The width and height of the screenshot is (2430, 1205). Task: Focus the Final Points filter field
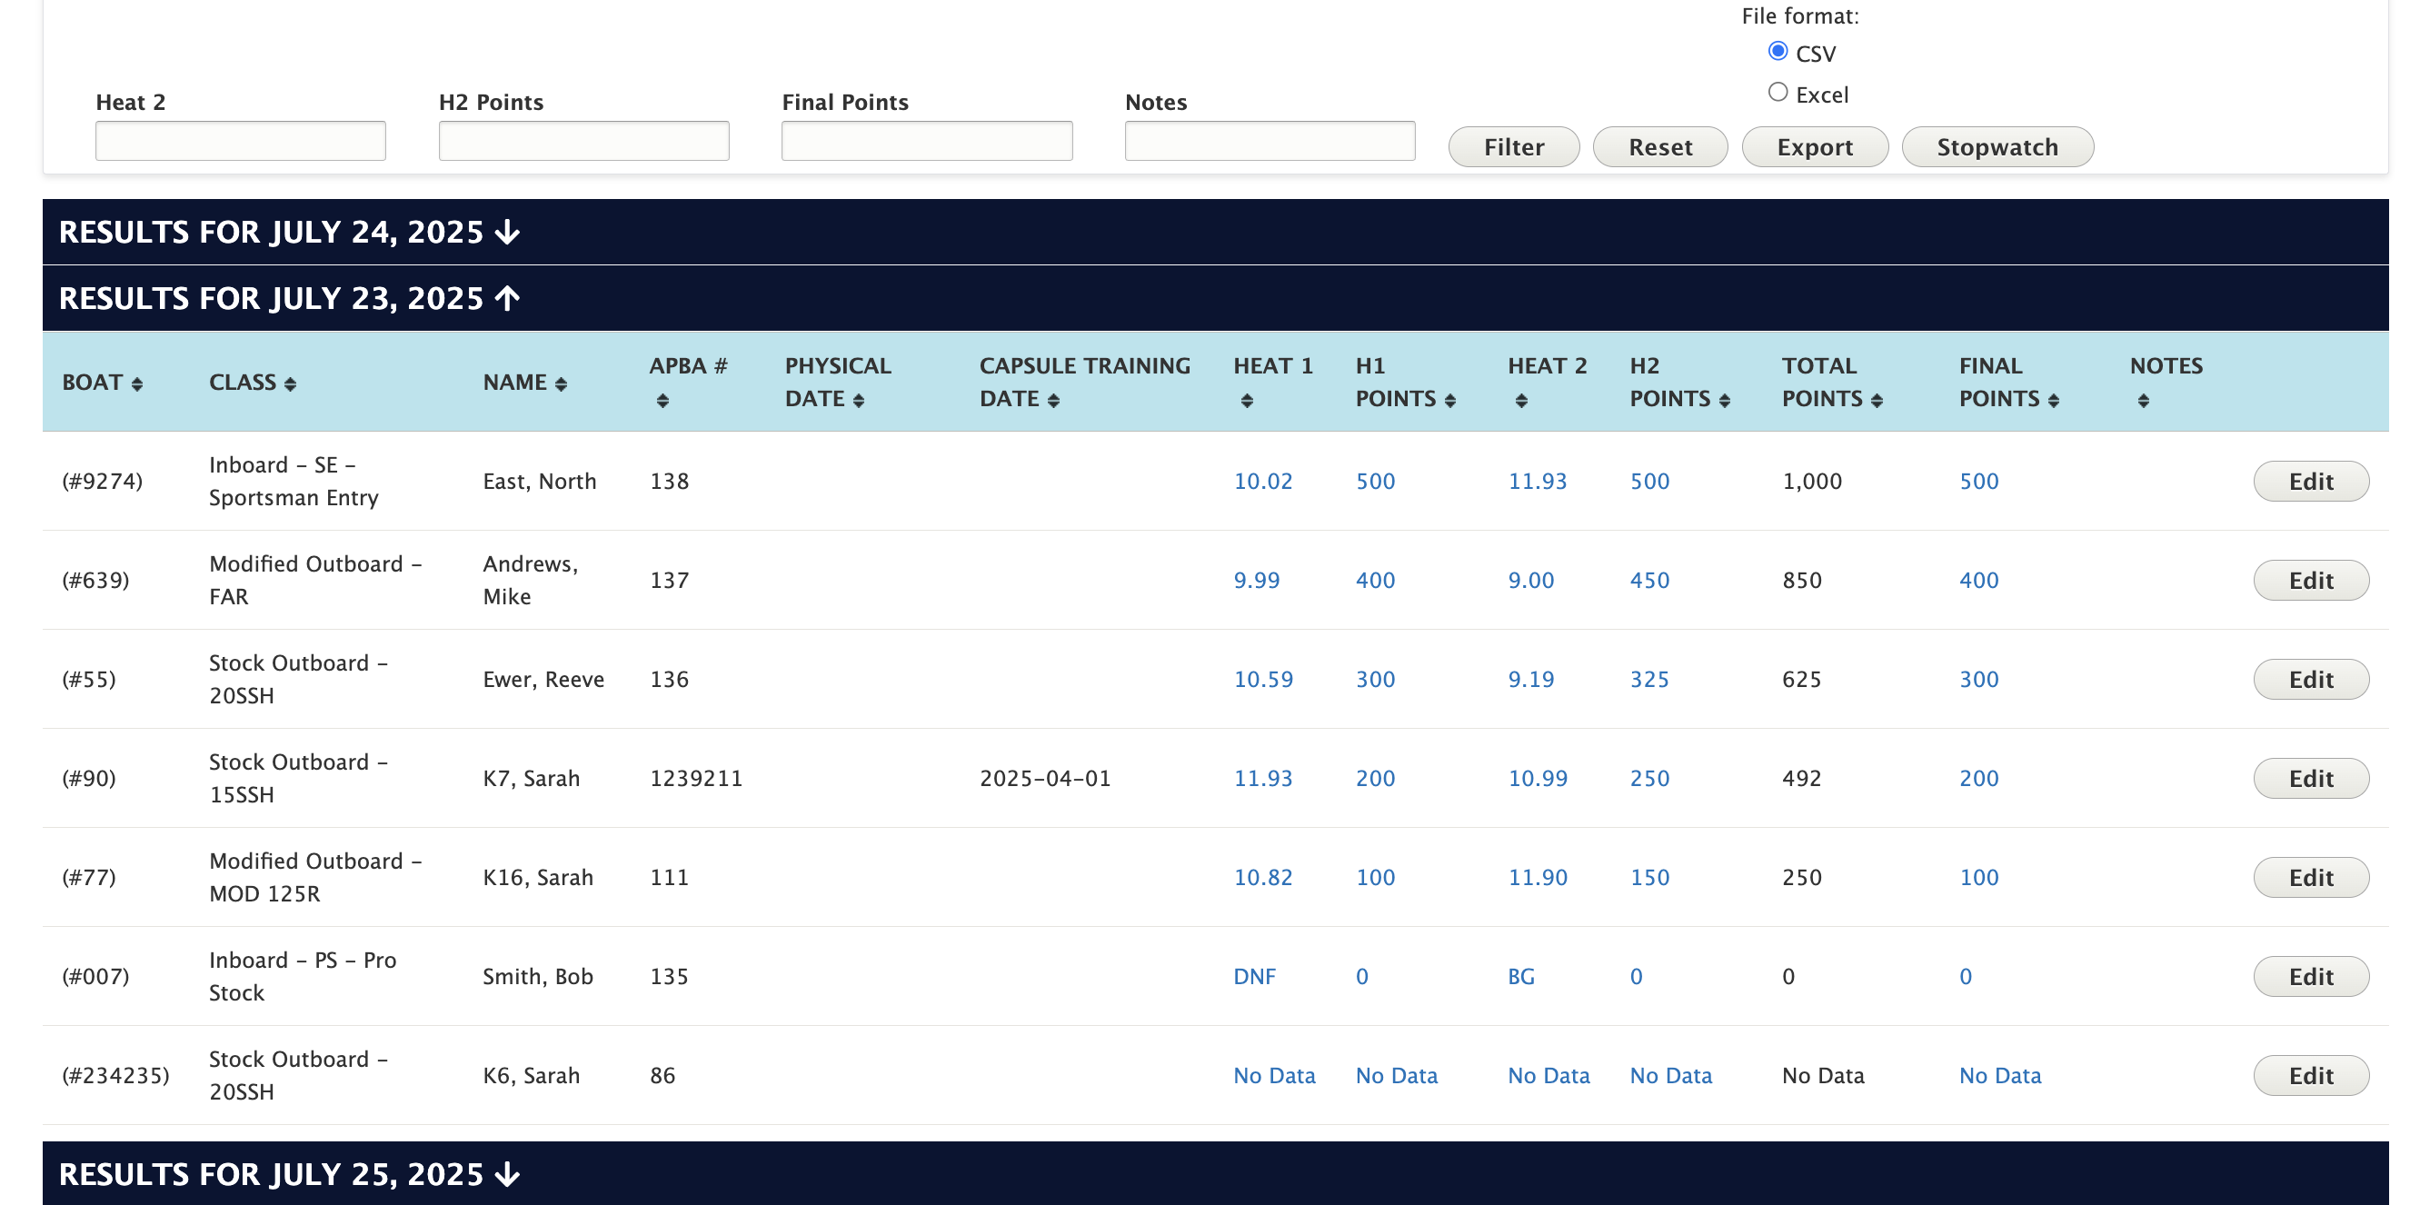(x=925, y=142)
